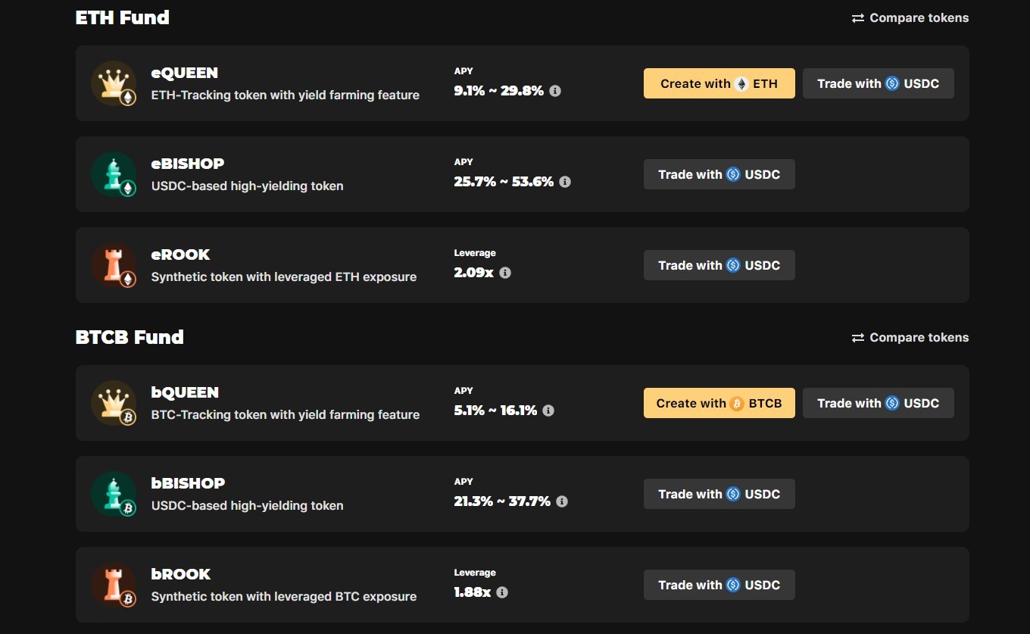Click info icon next to eROOK leverage
Image resolution: width=1030 pixels, height=634 pixels.
coord(505,273)
